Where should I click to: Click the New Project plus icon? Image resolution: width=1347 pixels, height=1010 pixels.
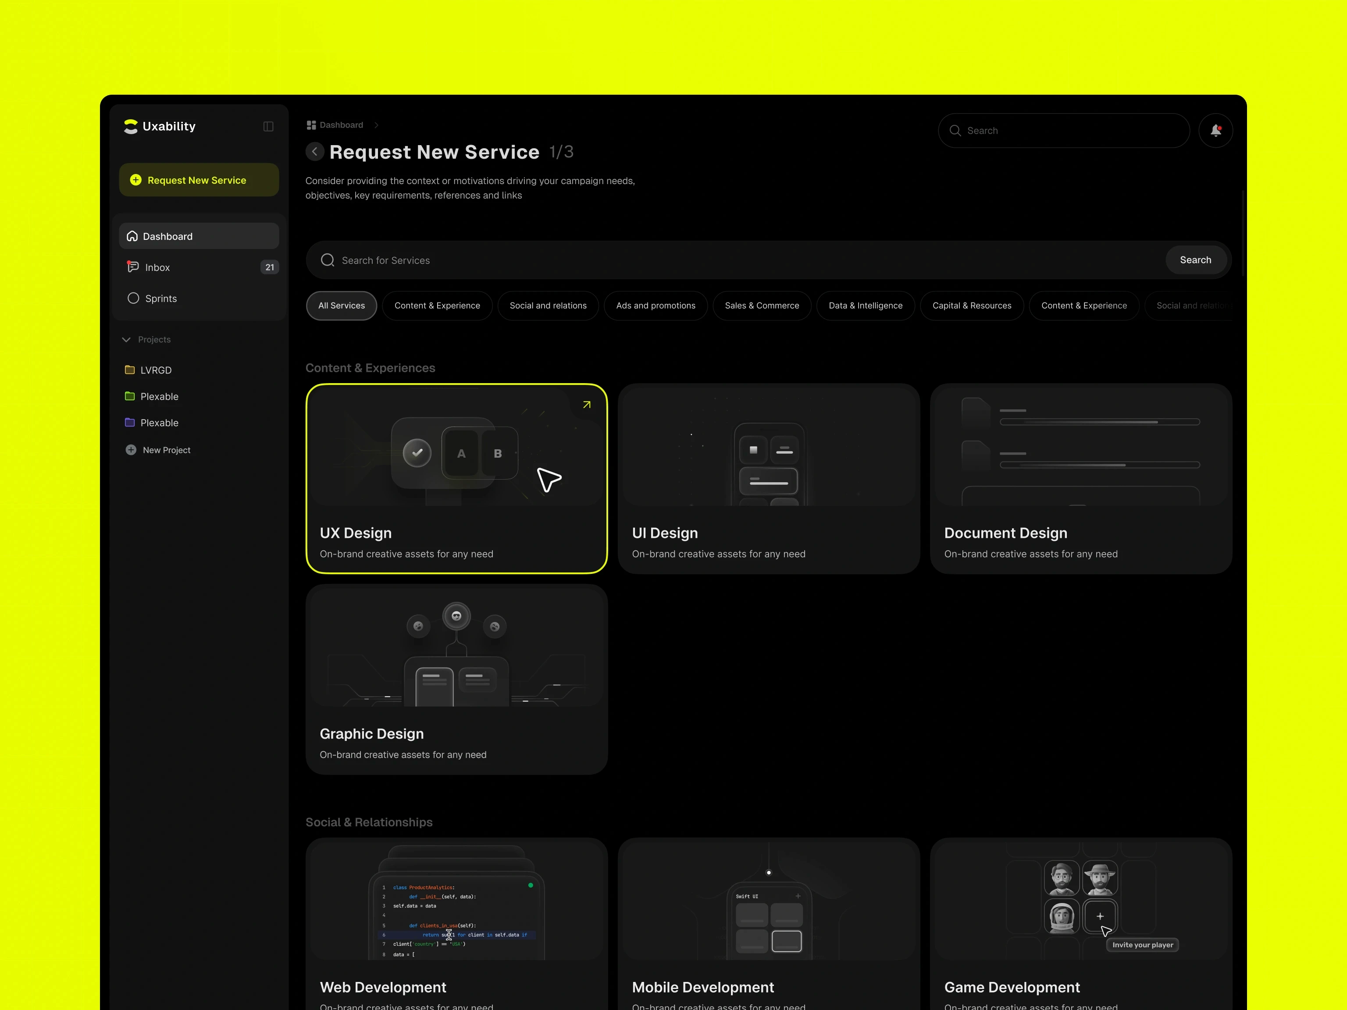point(131,450)
